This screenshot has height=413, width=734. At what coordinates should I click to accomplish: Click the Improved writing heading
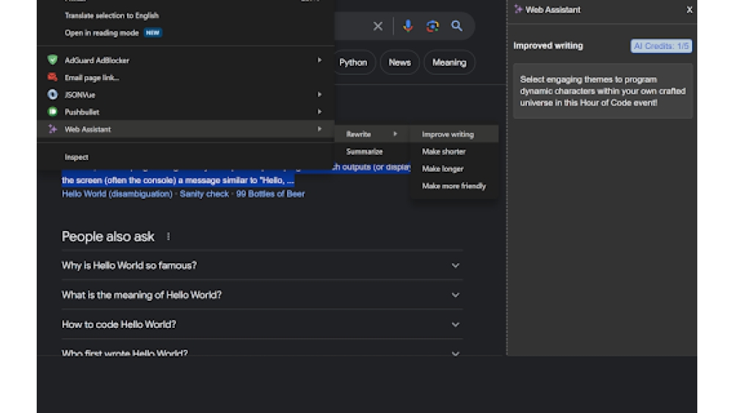[548, 45]
